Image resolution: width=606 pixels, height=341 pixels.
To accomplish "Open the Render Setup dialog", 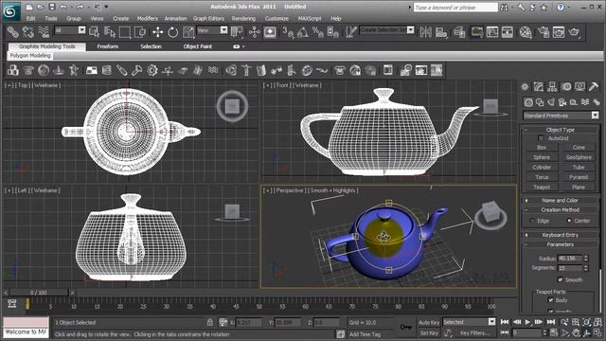I will [x=544, y=31].
